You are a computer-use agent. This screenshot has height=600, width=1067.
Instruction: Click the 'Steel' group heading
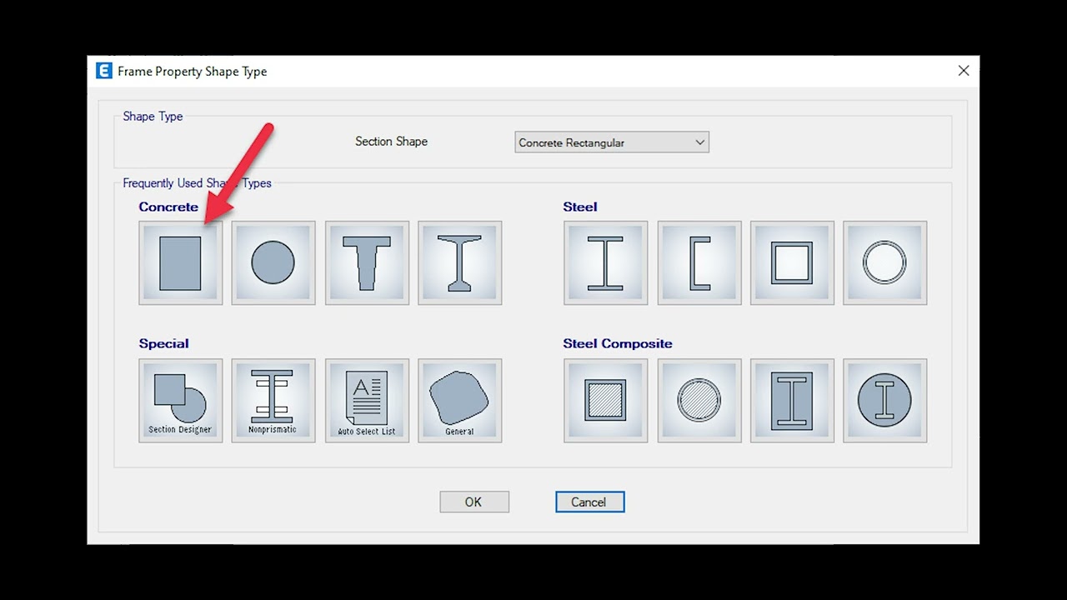579,207
